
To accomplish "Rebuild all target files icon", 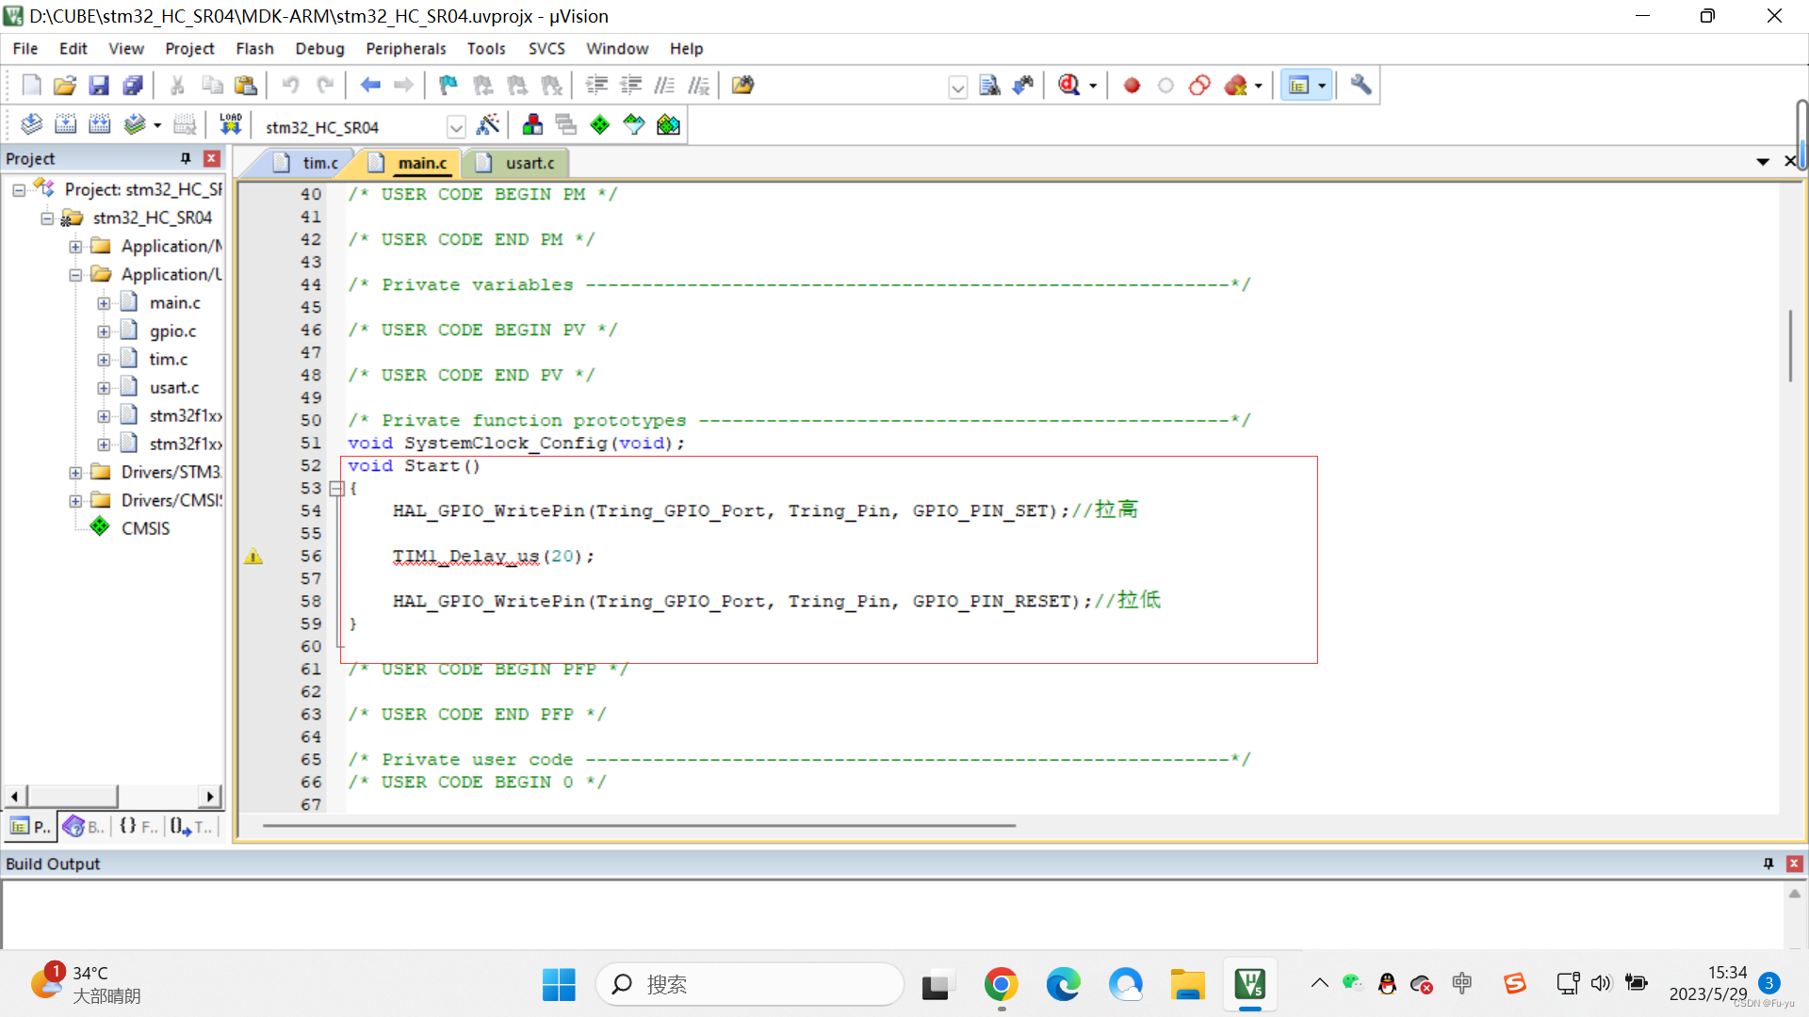I will tap(99, 124).
